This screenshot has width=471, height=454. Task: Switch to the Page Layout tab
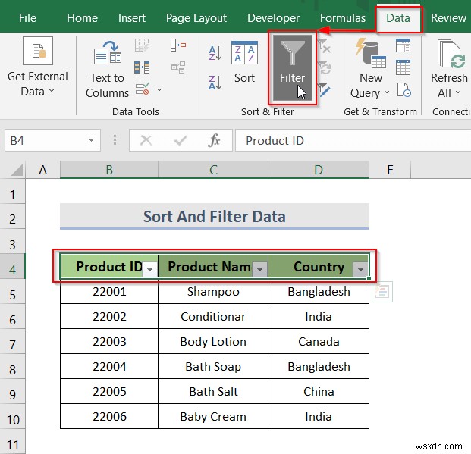[196, 18]
